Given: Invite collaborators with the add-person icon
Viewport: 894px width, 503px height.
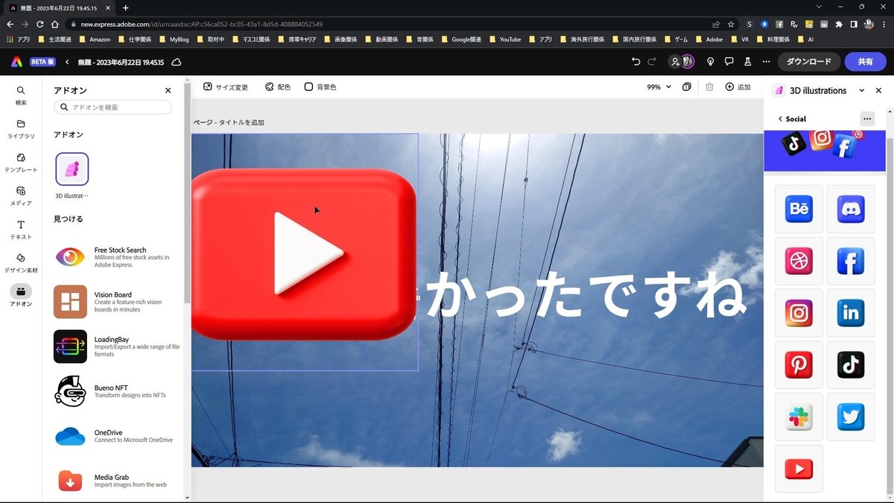Looking at the screenshot, I should tap(675, 62).
